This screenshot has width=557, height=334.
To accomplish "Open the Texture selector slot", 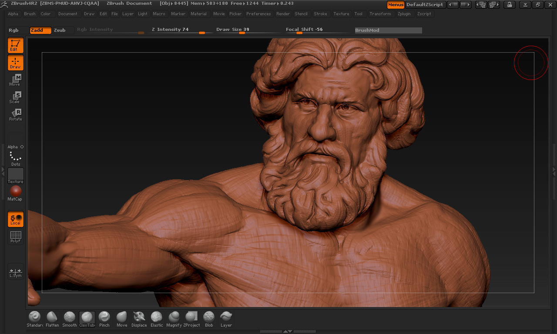I will tap(15, 176).
